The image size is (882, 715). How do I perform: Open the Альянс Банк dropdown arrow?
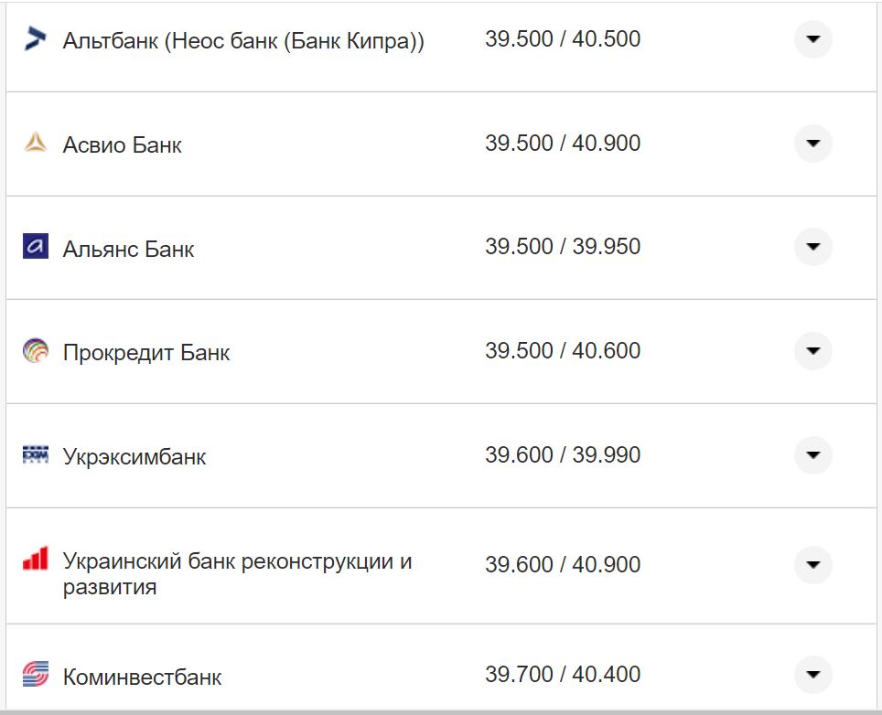coord(812,247)
